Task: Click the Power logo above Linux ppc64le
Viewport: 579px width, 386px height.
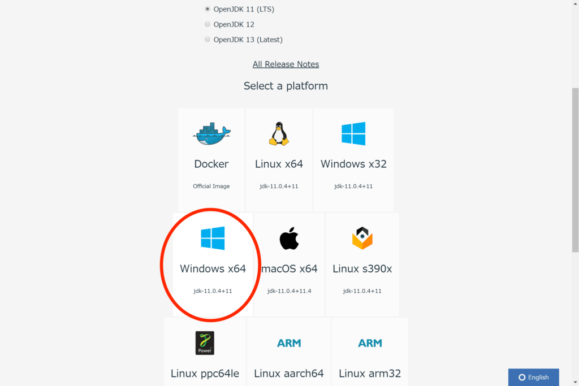Action: [204, 343]
